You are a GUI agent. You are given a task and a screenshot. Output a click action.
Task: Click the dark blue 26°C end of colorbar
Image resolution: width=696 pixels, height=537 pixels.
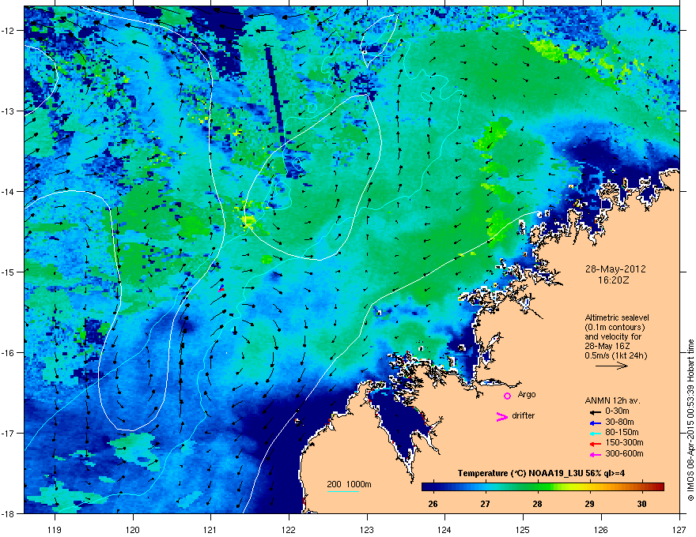pyautogui.click(x=426, y=487)
